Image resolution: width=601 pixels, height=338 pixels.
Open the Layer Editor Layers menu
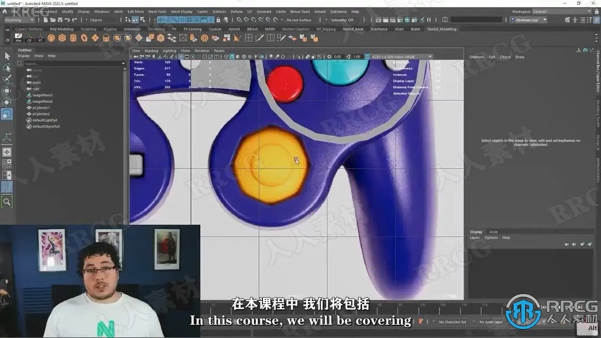(475, 238)
